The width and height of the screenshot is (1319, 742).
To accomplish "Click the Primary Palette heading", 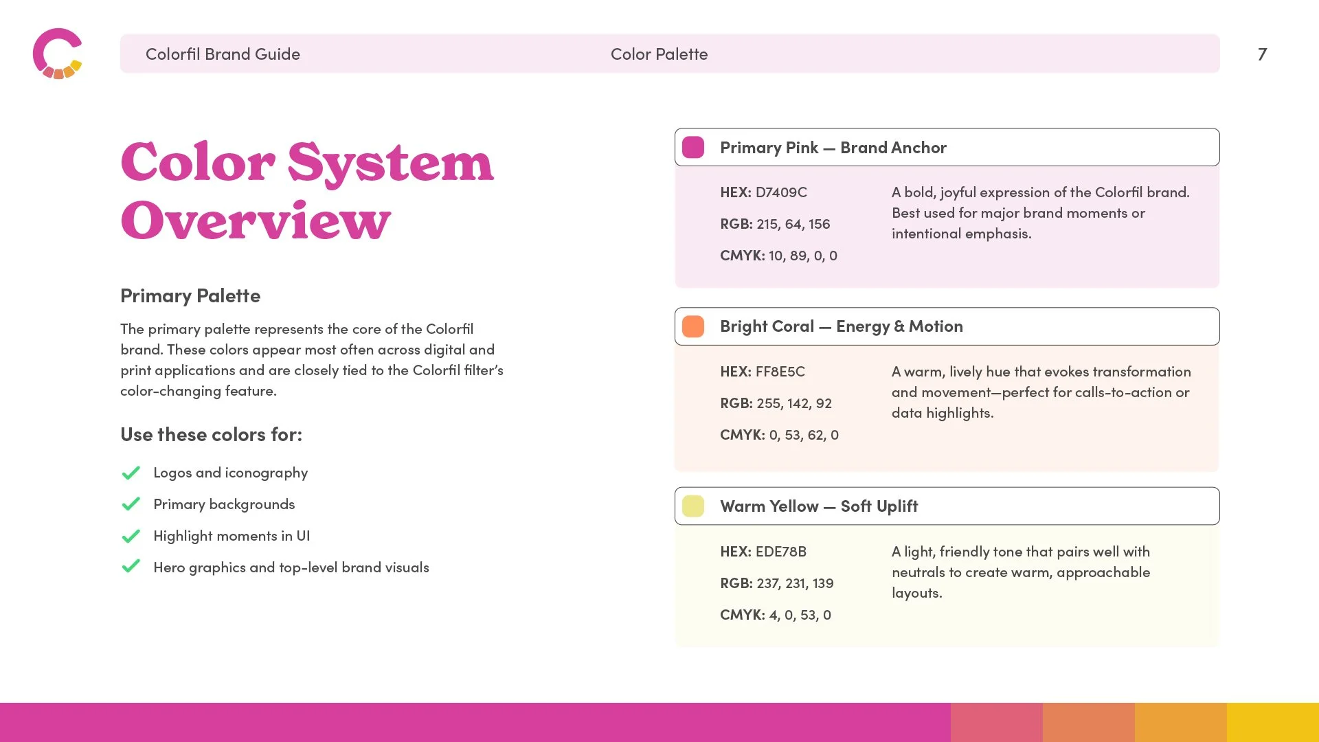I will click(190, 295).
